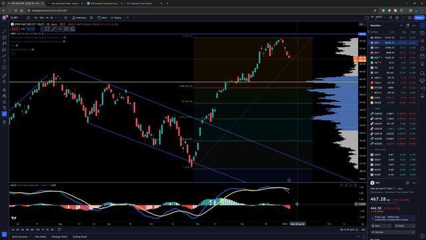Switch to the 30m interval
The width and height of the screenshot is (426, 240).
point(42,18)
